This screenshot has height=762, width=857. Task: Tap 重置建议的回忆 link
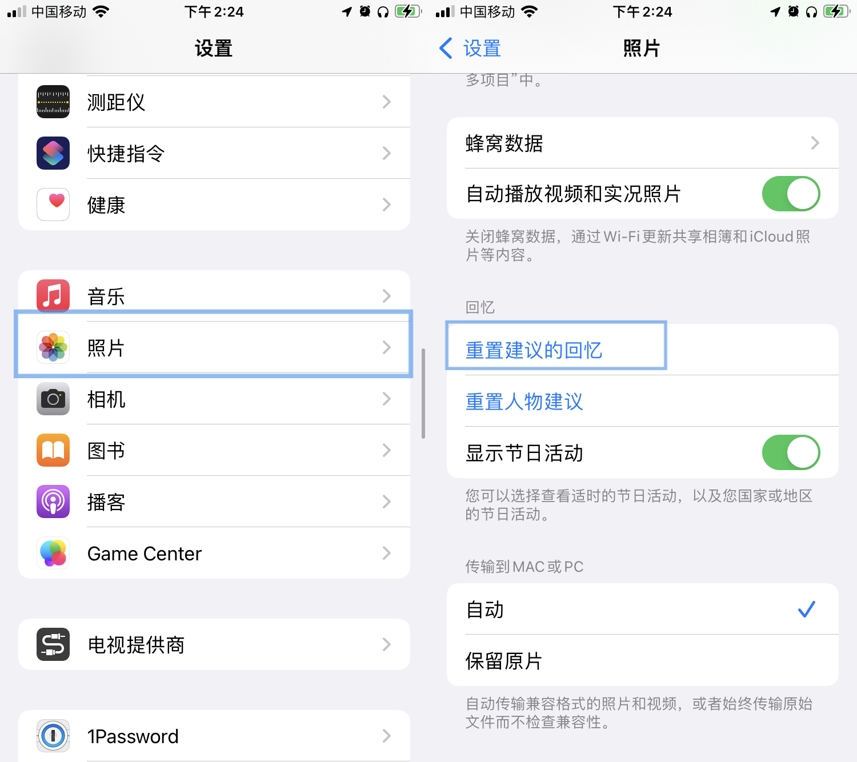[x=534, y=350]
